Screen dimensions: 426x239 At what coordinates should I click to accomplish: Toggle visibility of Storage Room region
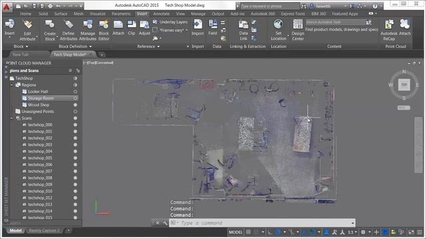pos(75,98)
